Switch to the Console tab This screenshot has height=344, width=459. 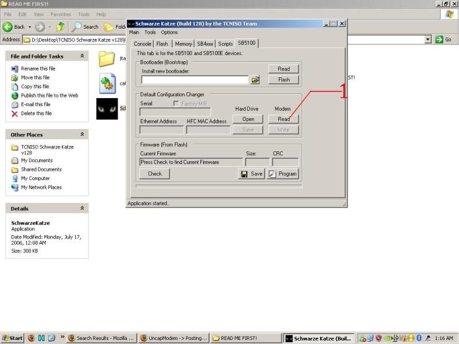142,44
